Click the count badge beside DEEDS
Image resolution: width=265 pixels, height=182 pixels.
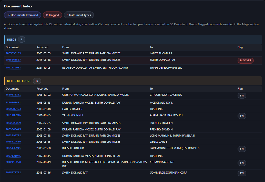22,39
